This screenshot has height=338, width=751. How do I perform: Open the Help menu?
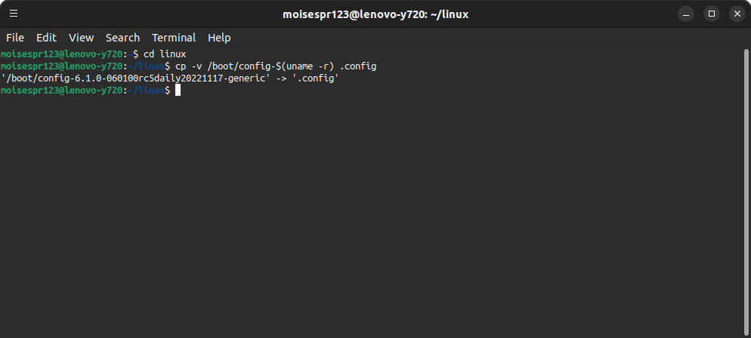pyautogui.click(x=219, y=38)
